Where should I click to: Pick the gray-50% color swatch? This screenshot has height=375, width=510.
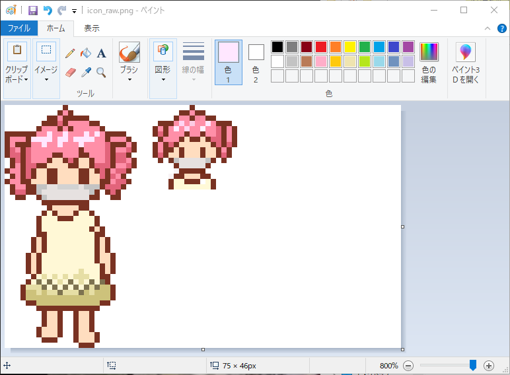(292, 47)
